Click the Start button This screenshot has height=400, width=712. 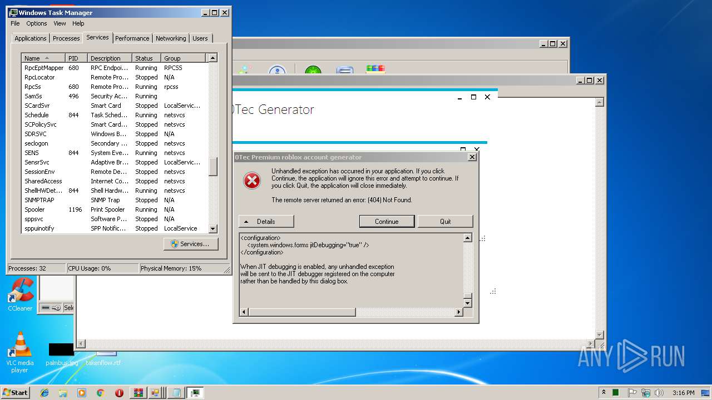tap(15, 392)
